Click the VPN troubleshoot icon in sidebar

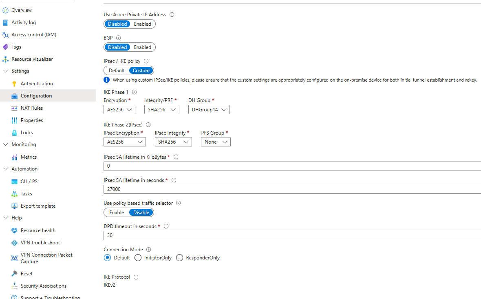15,243
